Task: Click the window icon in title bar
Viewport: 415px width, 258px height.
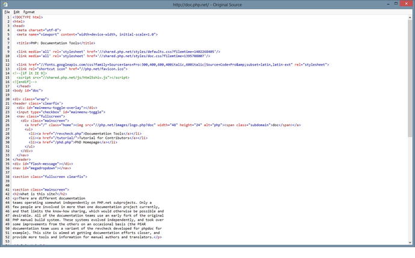Action: [5, 4]
